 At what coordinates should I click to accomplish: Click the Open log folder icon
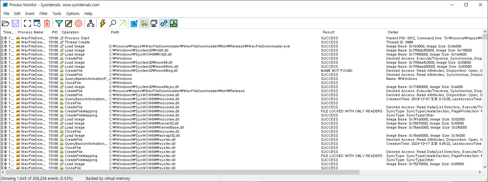pyautogui.click(x=6, y=23)
